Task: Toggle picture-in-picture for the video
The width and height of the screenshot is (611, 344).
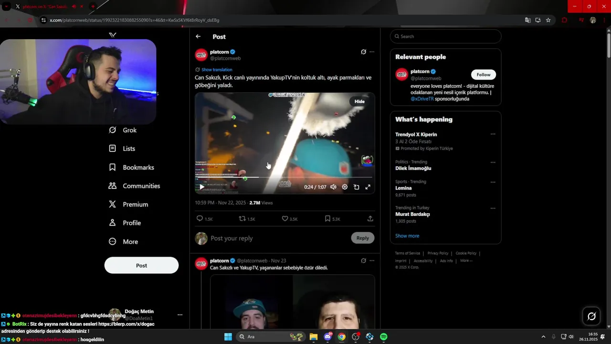Action: 356,187
